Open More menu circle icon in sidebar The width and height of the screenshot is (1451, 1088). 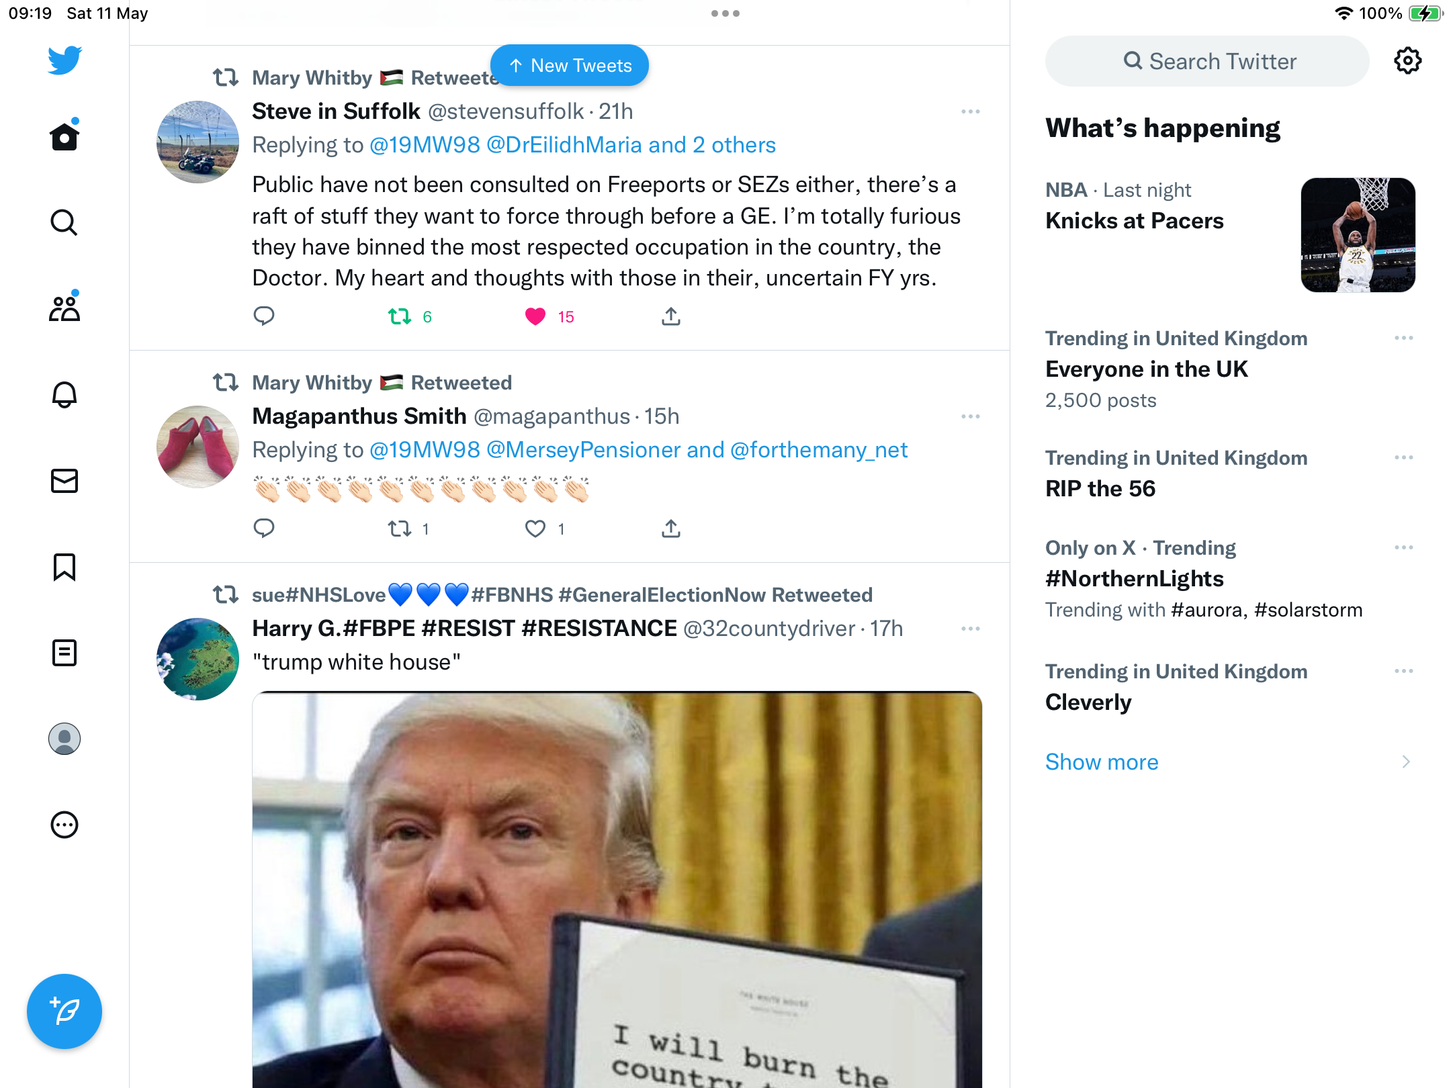64,824
